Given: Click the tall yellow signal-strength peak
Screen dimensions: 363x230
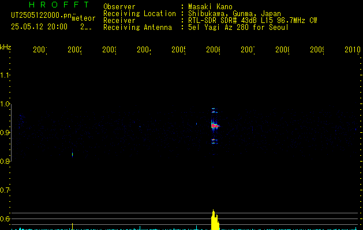Looking at the screenshot, I should [x=215, y=220].
